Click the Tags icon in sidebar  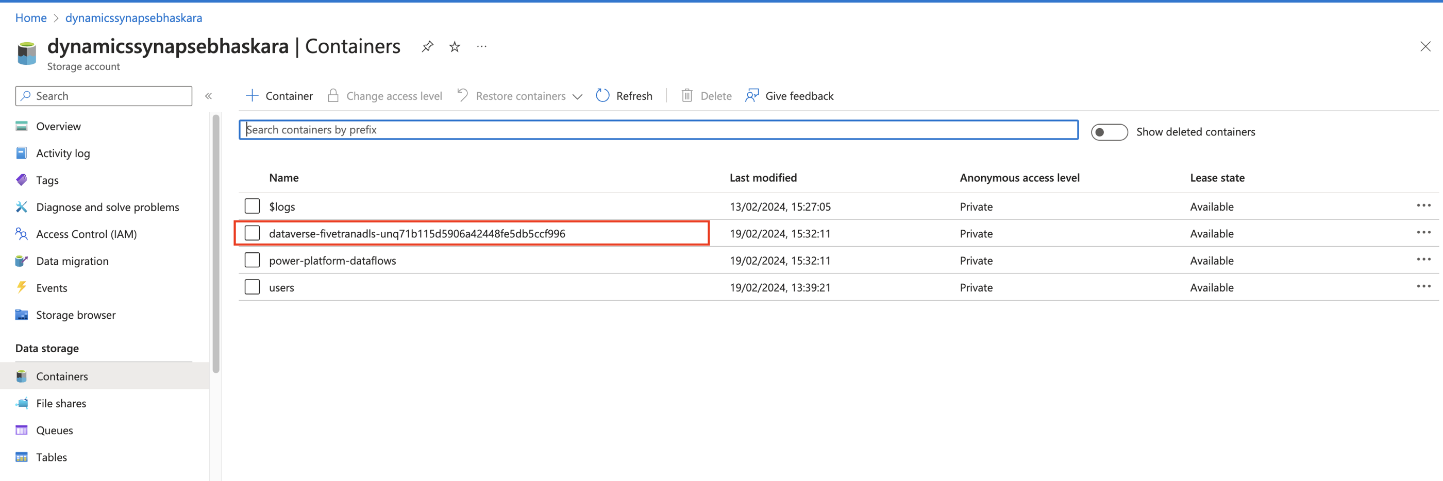click(x=21, y=180)
